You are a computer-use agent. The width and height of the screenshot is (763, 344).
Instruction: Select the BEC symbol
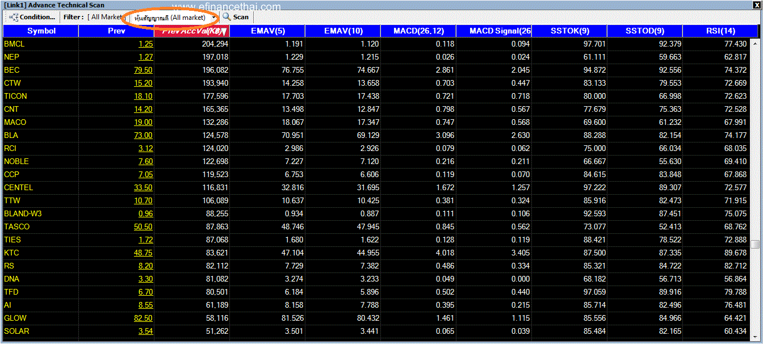coord(11,70)
